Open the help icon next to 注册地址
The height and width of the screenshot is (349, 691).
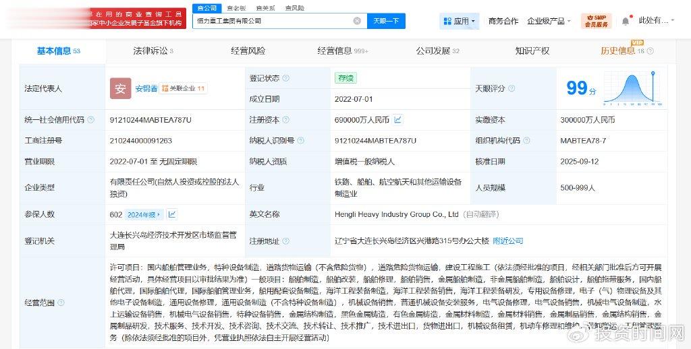click(x=285, y=241)
